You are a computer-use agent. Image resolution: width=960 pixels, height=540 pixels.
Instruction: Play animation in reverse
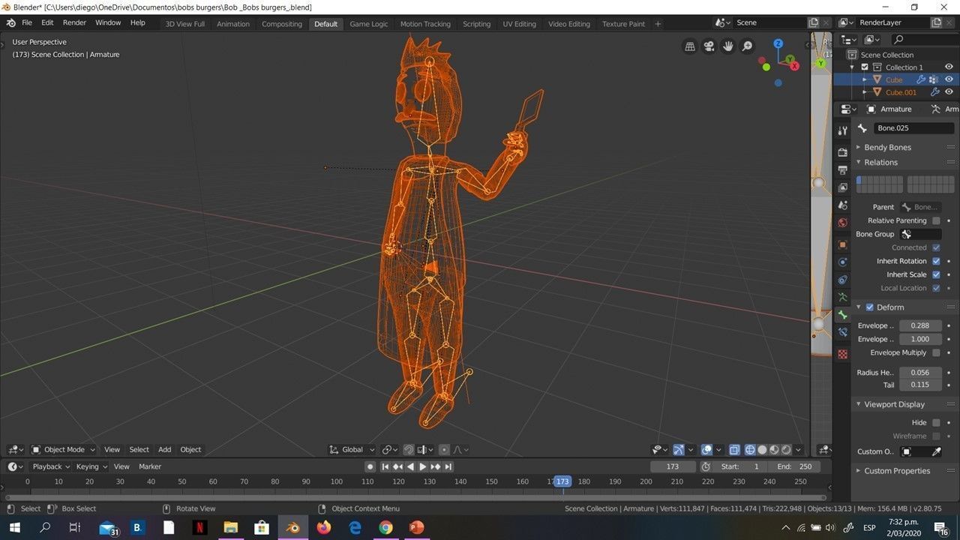[x=410, y=466]
